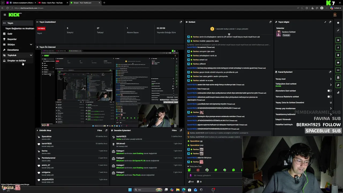
Task: Toggle the chat bubble widget icon in sidebar
Action: (338, 62)
